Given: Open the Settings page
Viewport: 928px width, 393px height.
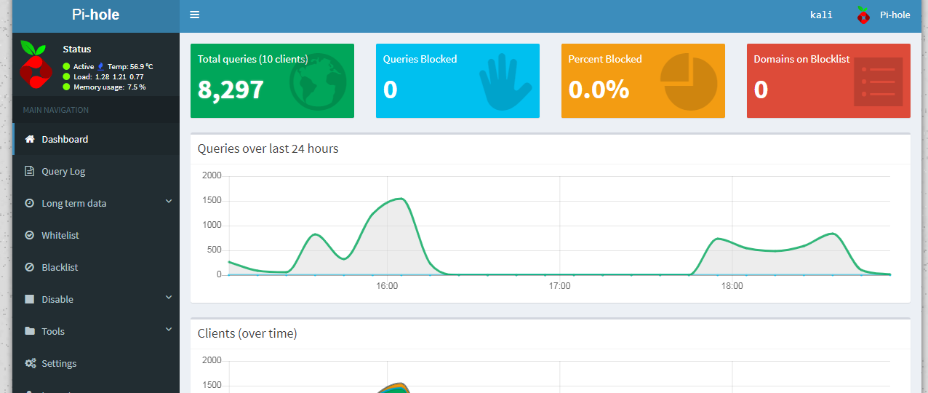Looking at the screenshot, I should (96, 363).
